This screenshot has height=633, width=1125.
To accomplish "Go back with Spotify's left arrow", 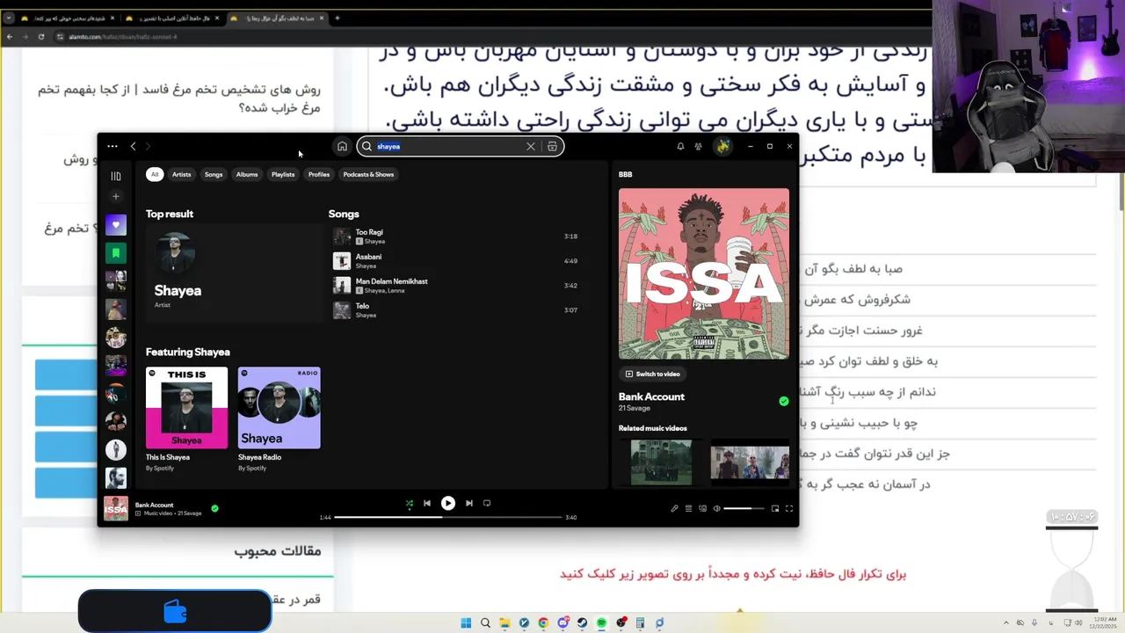I will coord(133,147).
